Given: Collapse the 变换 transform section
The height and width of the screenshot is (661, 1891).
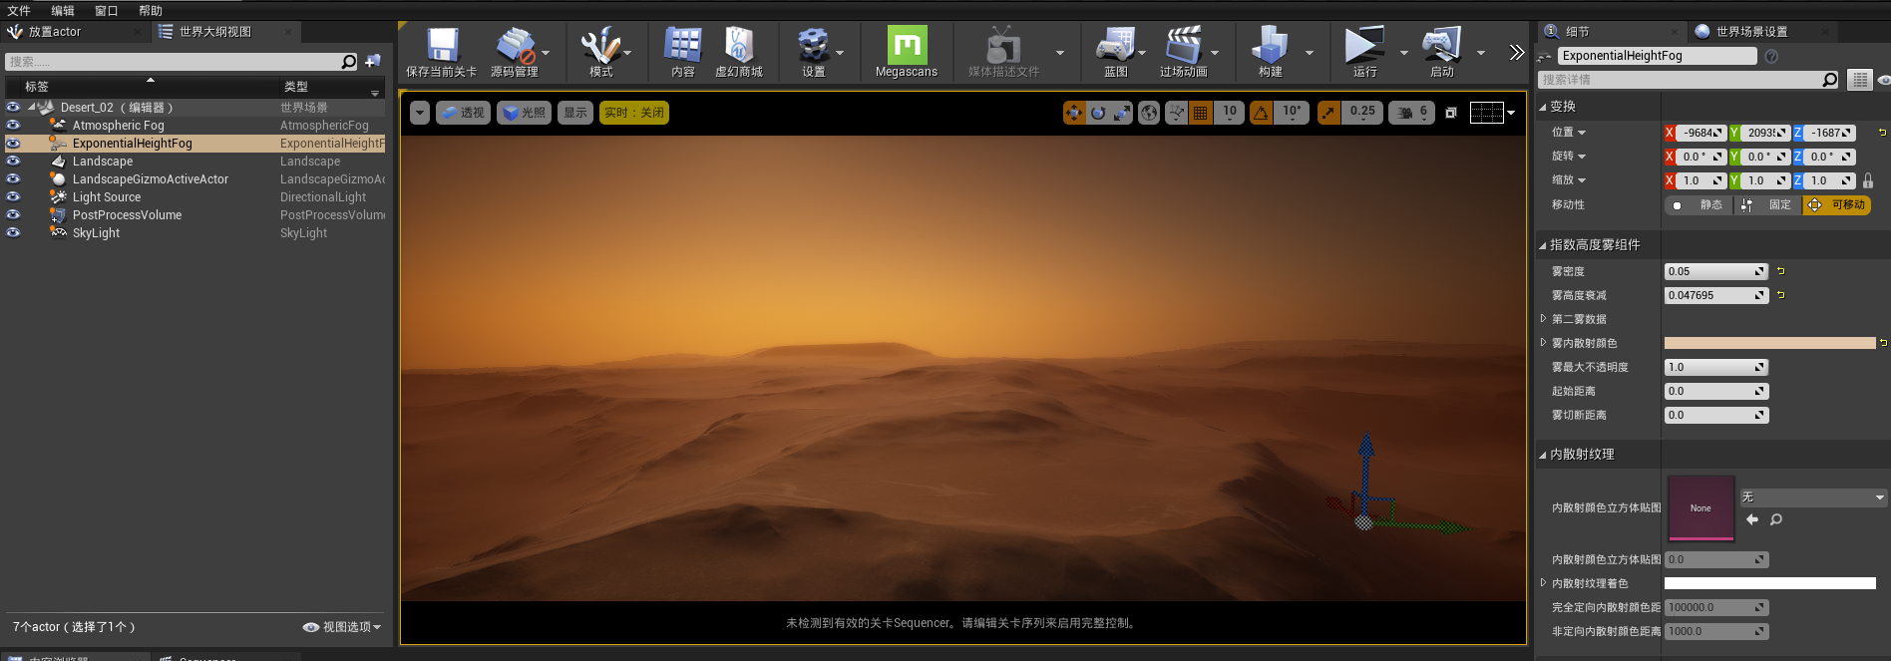Looking at the screenshot, I should coord(1543,107).
